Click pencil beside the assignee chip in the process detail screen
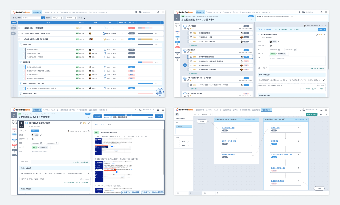Screen dimensions: 340x205 point(279,41)
